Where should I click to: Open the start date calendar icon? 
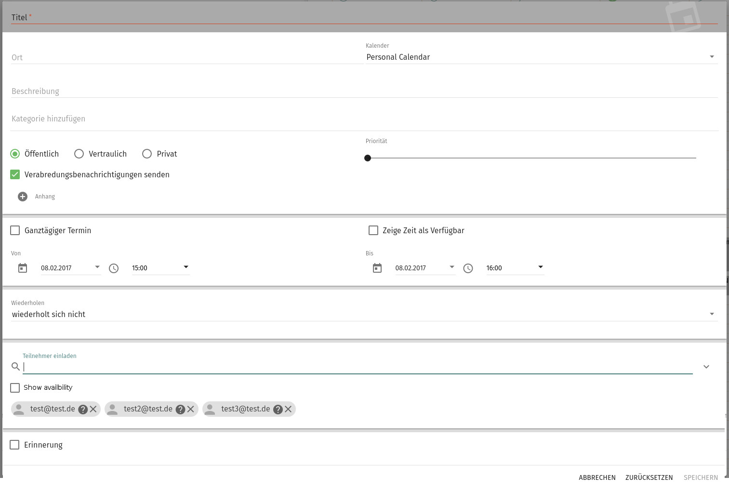click(x=23, y=268)
